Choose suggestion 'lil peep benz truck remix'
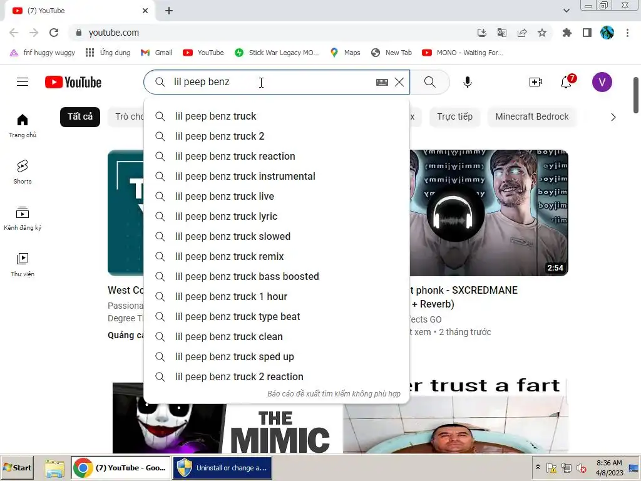 tap(277, 256)
